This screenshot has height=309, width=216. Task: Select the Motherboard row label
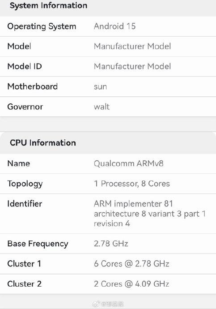coord(33,86)
